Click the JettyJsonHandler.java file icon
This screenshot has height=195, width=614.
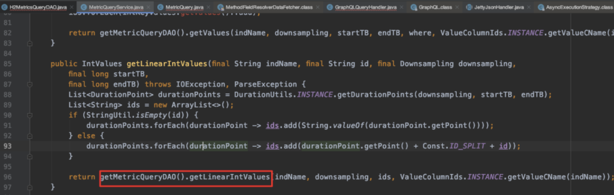click(469, 7)
